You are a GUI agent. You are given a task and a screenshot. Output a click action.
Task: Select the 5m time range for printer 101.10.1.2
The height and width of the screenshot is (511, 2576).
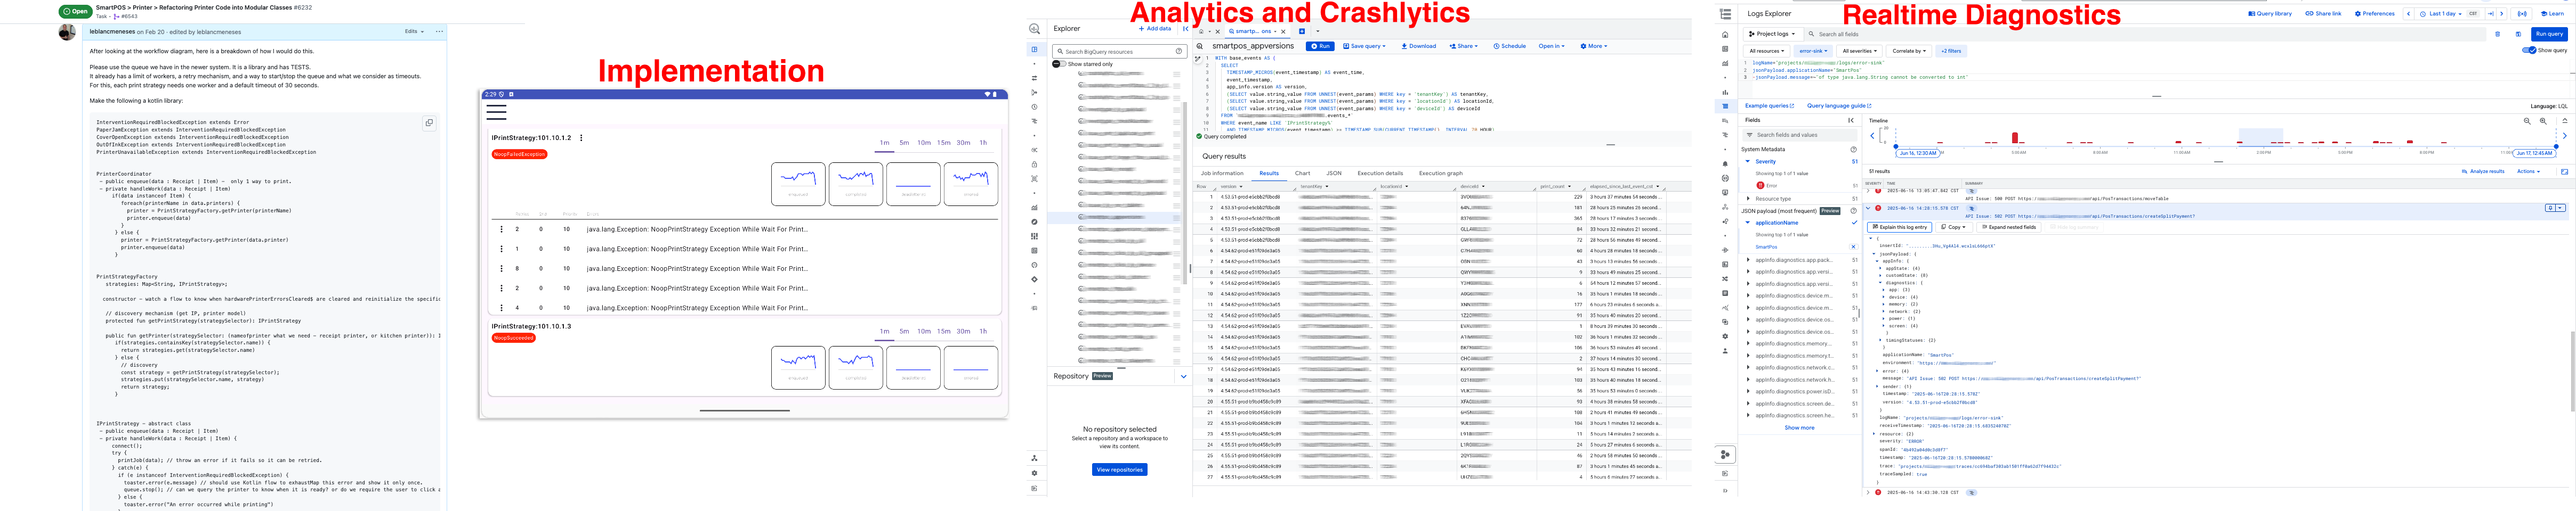pyautogui.click(x=904, y=143)
